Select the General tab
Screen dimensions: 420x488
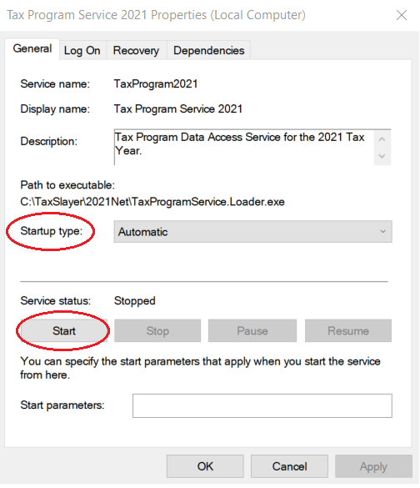point(32,49)
